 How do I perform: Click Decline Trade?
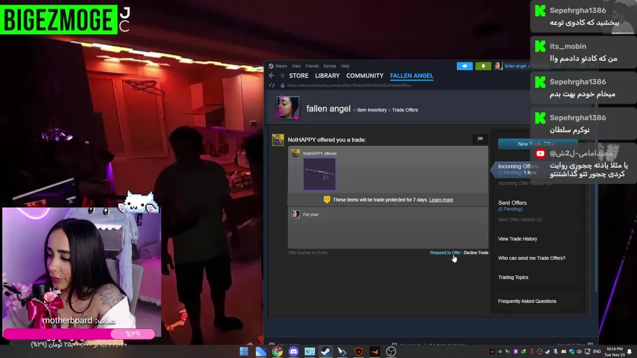pyautogui.click(x=476, y=253)
